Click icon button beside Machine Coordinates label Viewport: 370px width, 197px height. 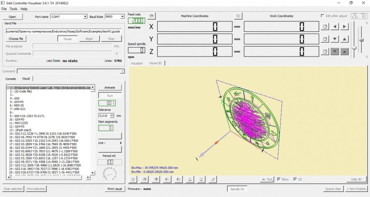point(151,16)
